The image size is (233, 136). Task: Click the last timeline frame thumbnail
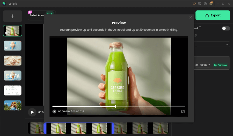[160, 128]
